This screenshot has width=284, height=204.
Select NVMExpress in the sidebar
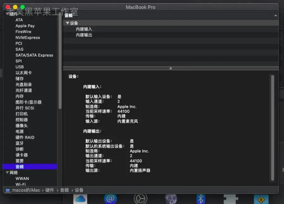(x=28, y=38)
